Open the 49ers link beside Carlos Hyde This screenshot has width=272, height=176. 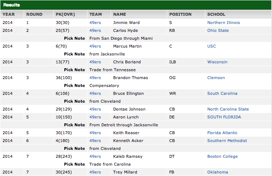tap(95, 30)
